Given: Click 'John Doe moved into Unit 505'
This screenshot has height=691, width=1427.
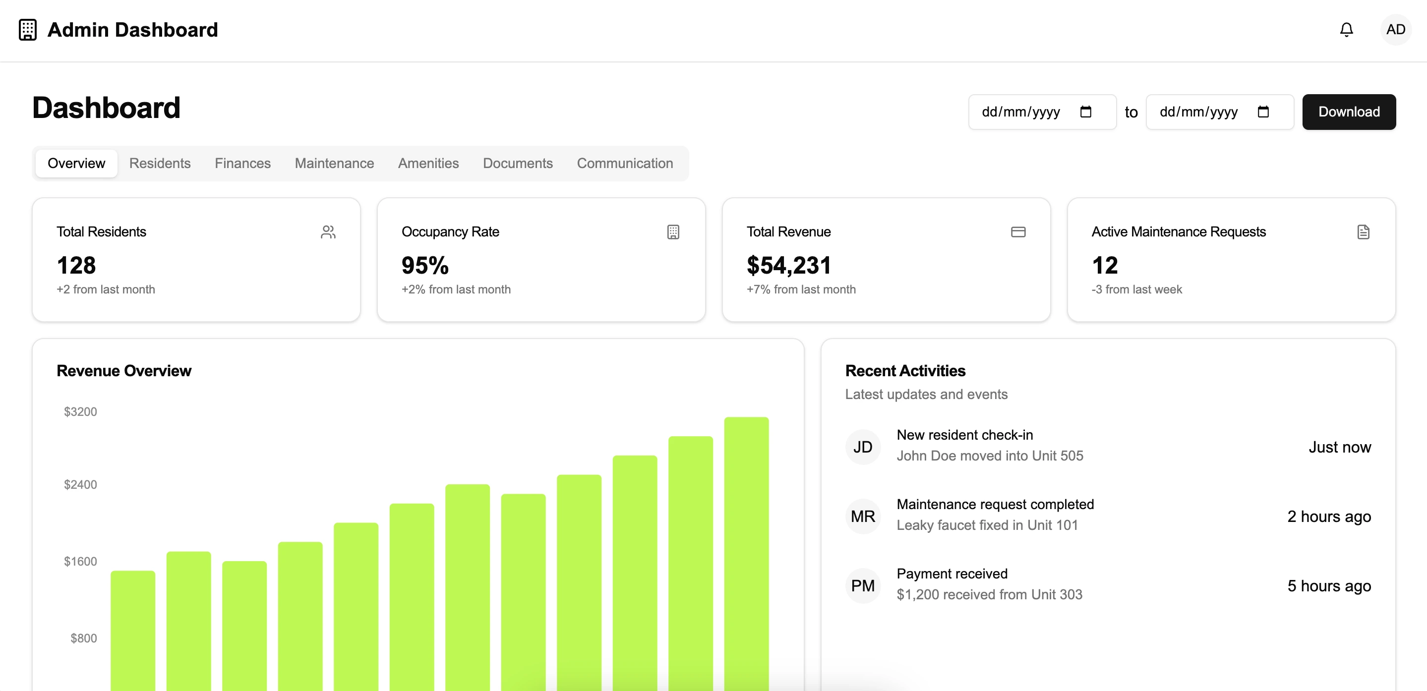Looking at the screenshot, I should 990,456.
